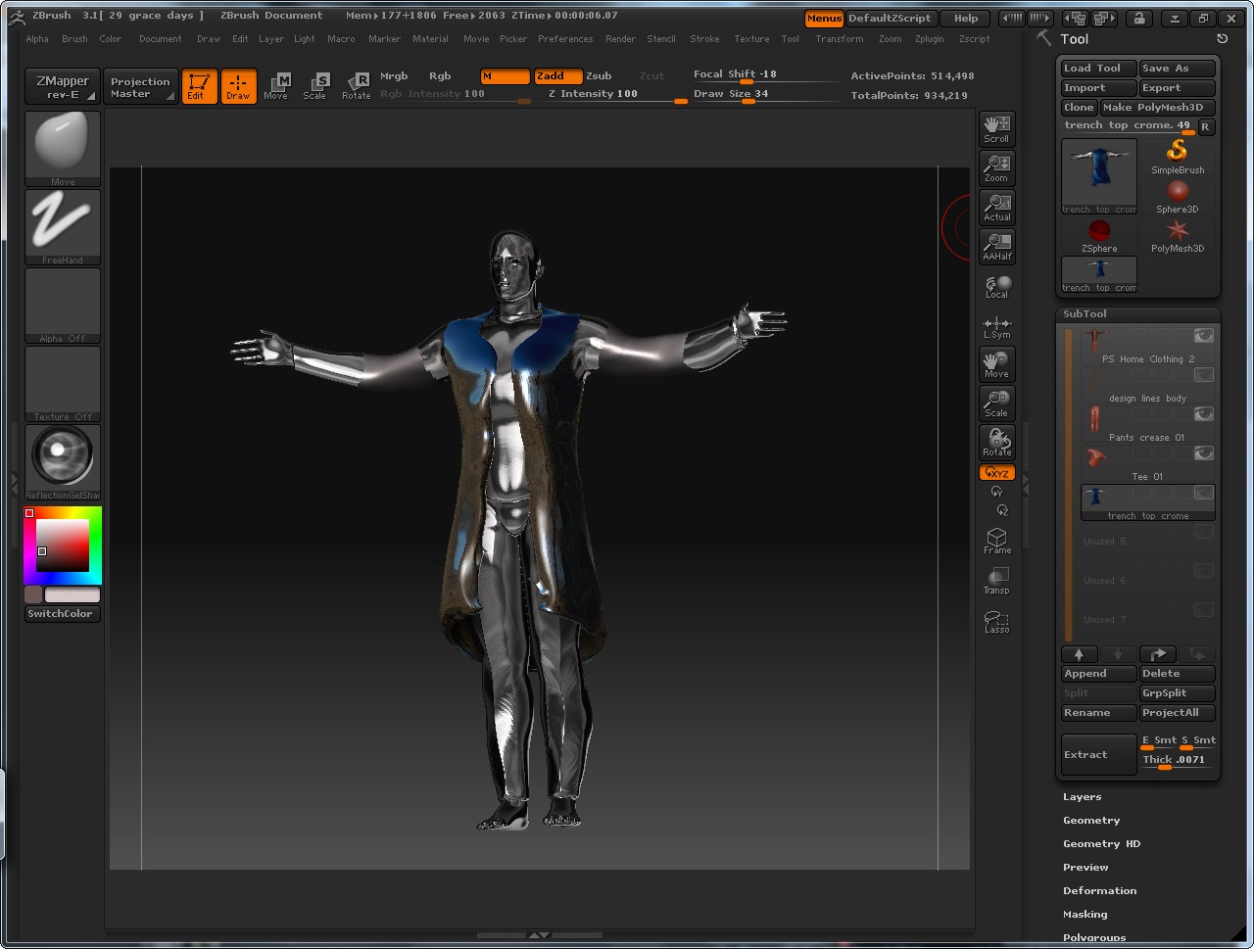Activate the Lasso selection icon
Image resolution: width=1254 pixels, height=949 pixels.
[996, 621]
